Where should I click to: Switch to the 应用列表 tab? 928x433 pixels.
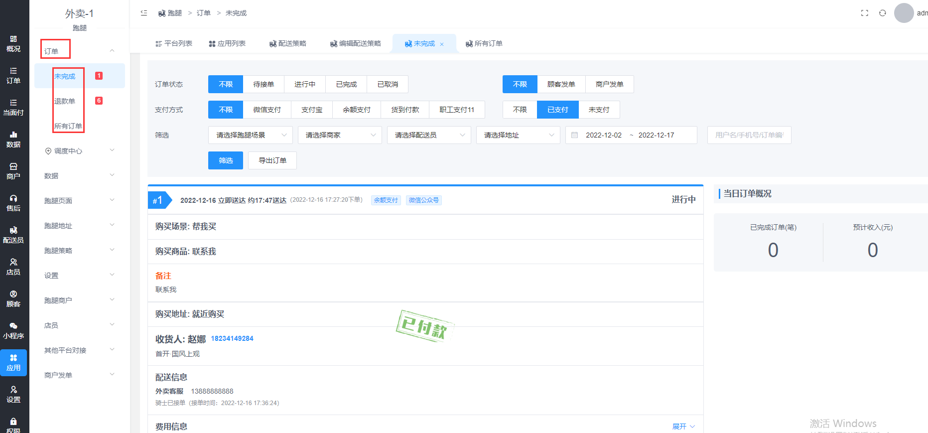227,43
